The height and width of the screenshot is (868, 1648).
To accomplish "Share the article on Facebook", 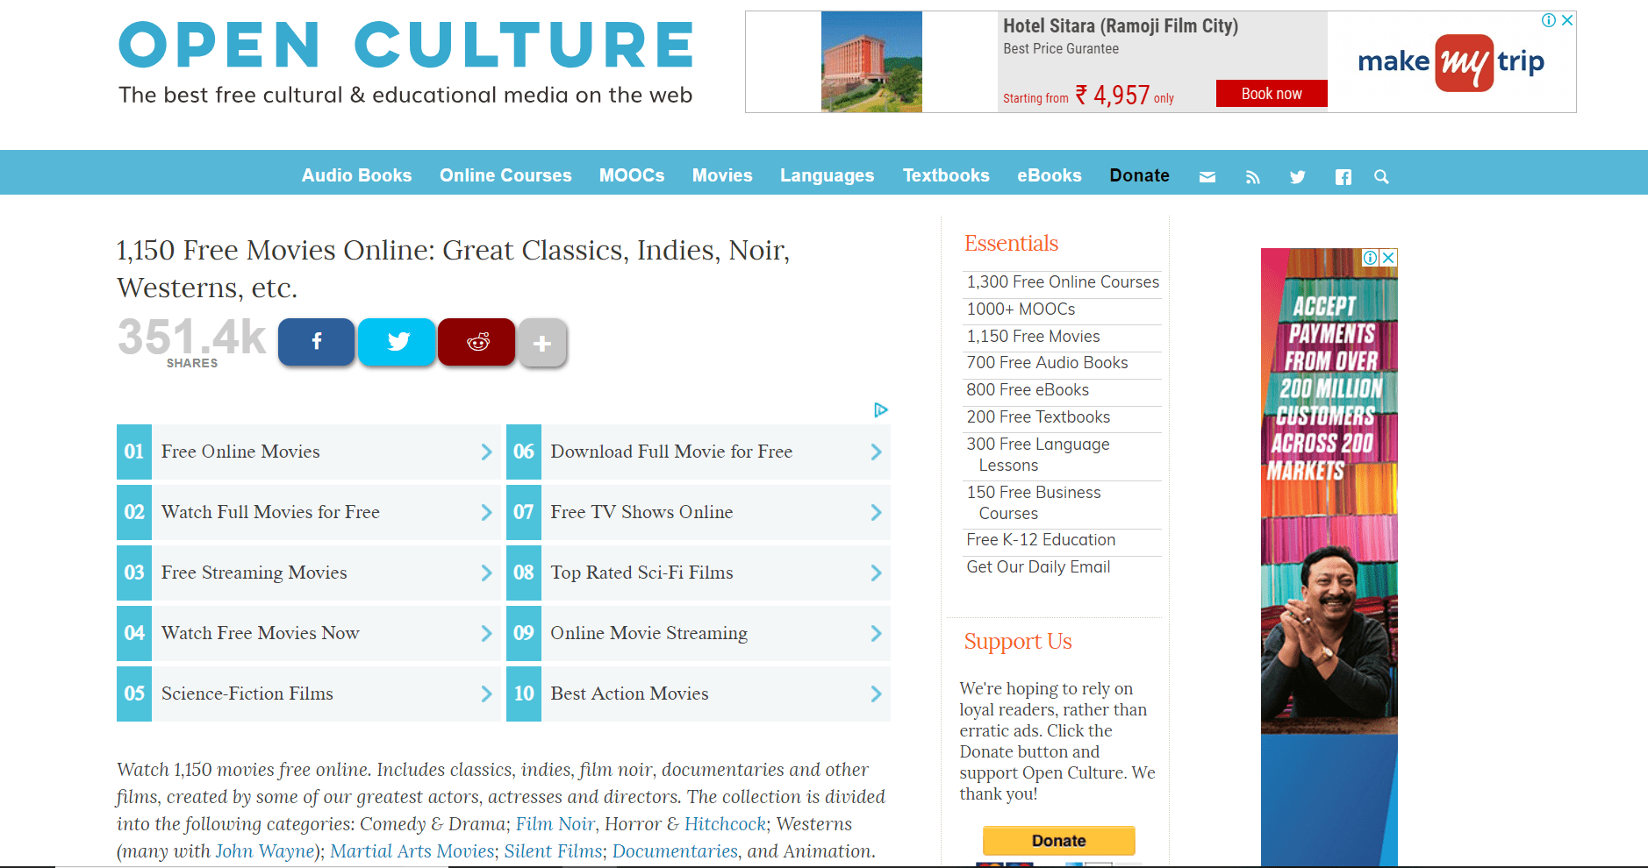I will (316, 342).
